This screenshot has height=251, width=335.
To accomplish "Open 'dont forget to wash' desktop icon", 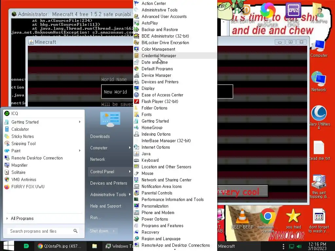I will tap(319, 221).
